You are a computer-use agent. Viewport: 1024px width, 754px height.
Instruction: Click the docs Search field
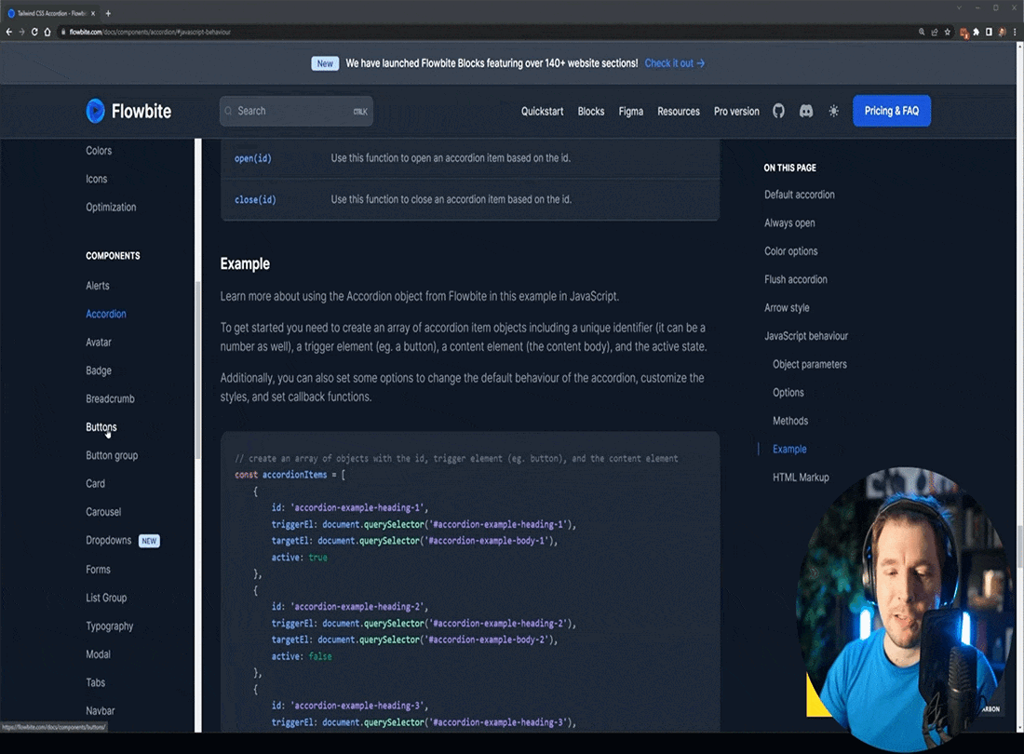295,111
